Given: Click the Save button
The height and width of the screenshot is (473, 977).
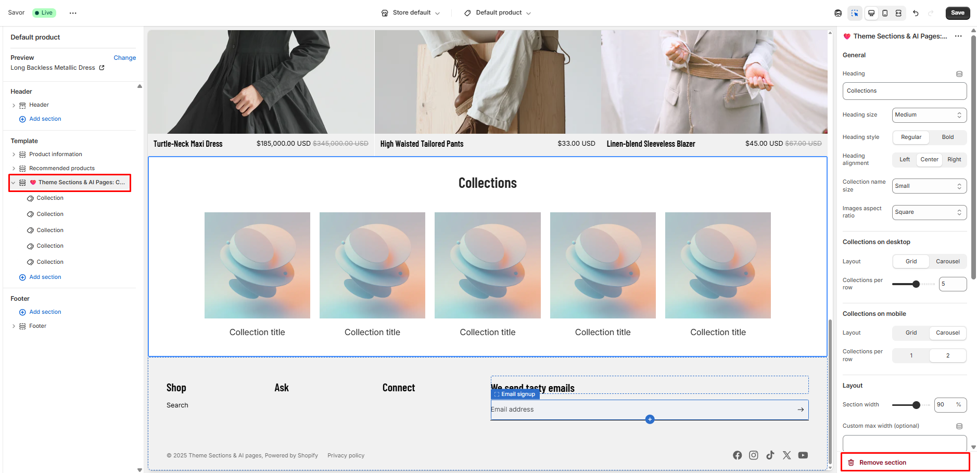Looking at the screenshot, I should tap(958, 13).
